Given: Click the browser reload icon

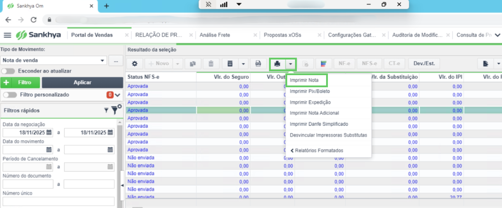Looking at the screenshot, I should point(34,20).
